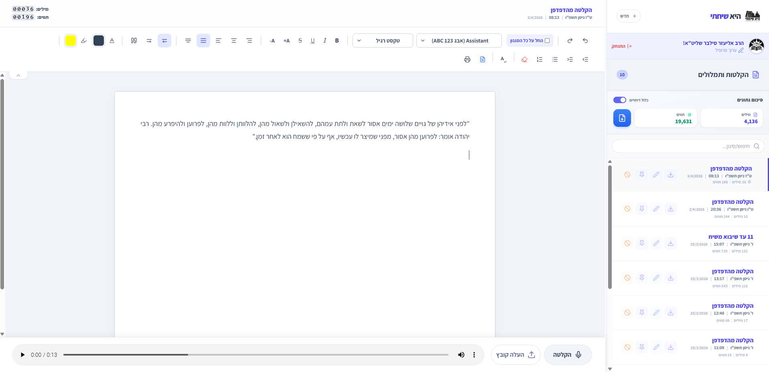Open the 'טקסט רגיל' style dropdown
This screenshot has width=769, height=372.
383,41
